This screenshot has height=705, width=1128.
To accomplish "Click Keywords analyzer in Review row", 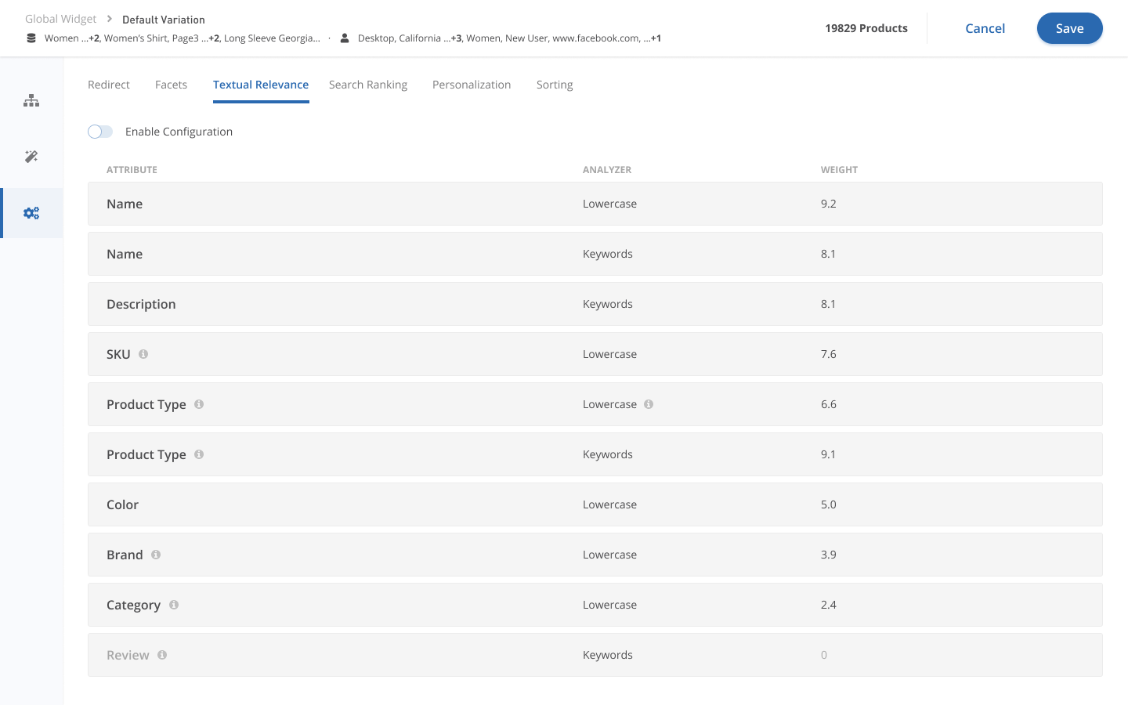I will (608, 655).
